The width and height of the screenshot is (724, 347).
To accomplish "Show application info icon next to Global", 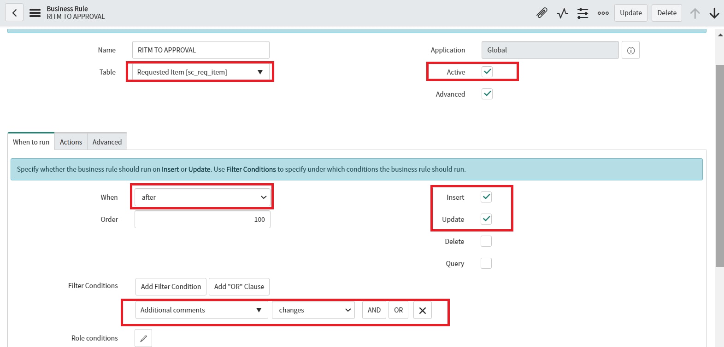I will coord(630,50).
